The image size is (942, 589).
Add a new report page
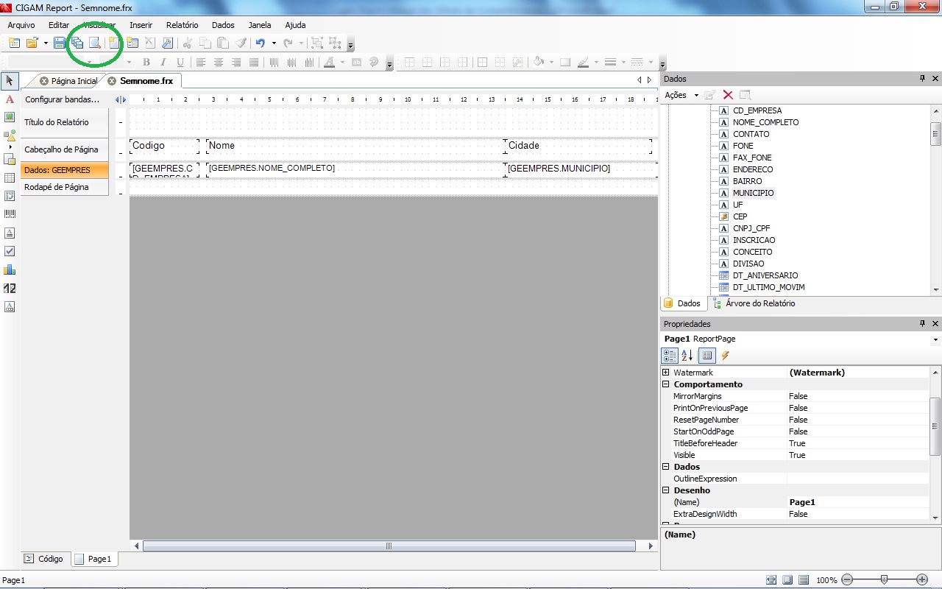coord(114,43)
